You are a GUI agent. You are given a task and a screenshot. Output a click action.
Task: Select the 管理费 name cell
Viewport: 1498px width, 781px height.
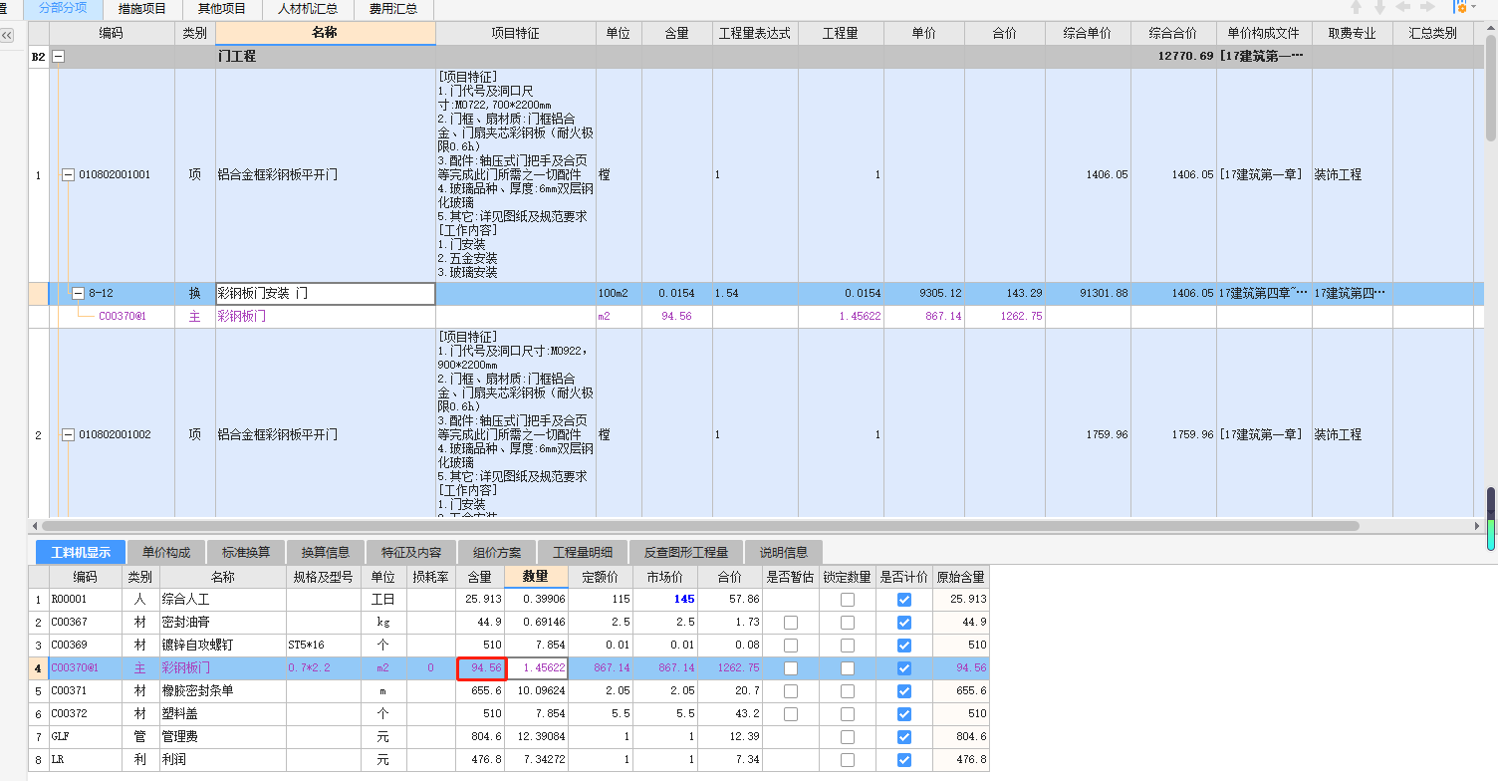click(222, 737)
